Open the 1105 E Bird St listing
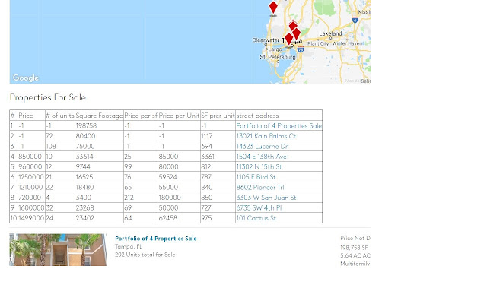 point(256,177)
